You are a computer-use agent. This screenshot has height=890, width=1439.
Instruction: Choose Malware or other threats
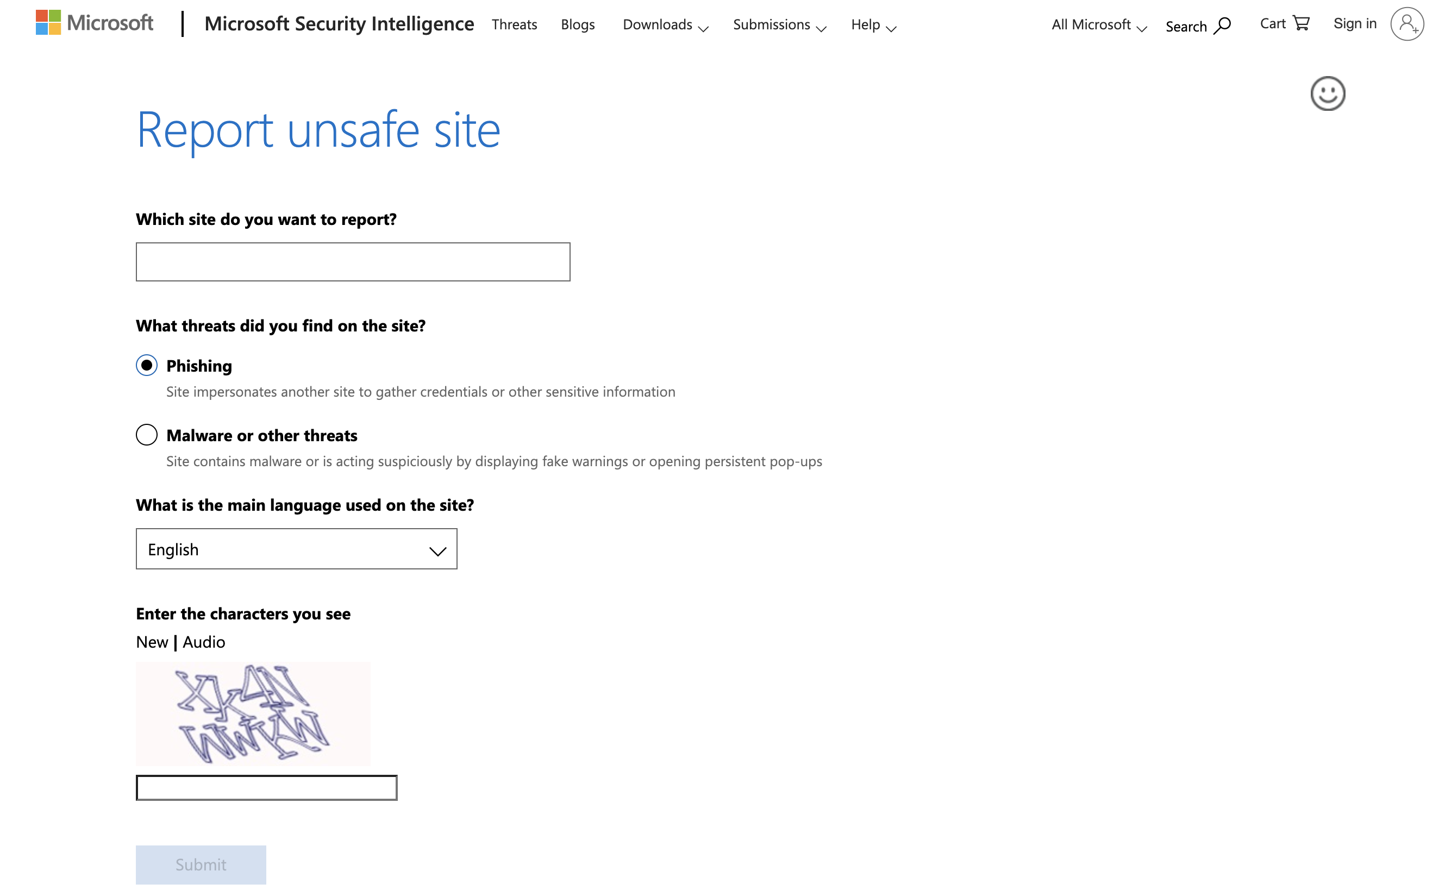coord(147,435)
